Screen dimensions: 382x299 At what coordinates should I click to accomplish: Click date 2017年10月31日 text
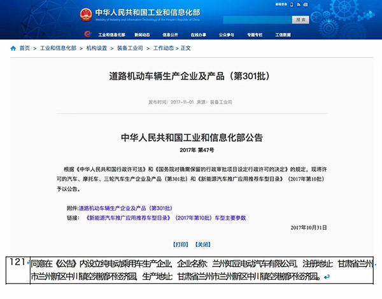pyautogui.click(x=309, y=227)
